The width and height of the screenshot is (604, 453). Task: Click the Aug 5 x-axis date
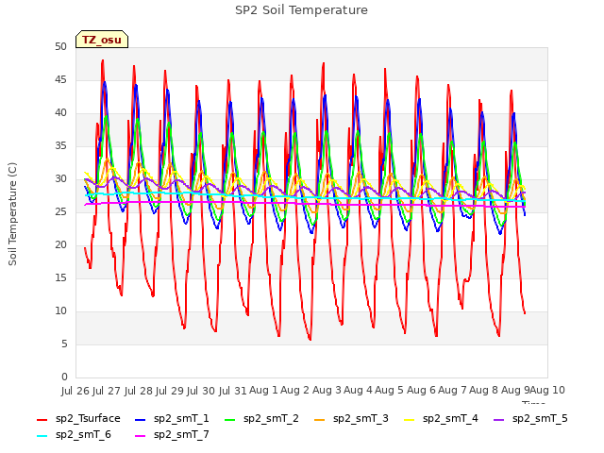tap(390, 391)
